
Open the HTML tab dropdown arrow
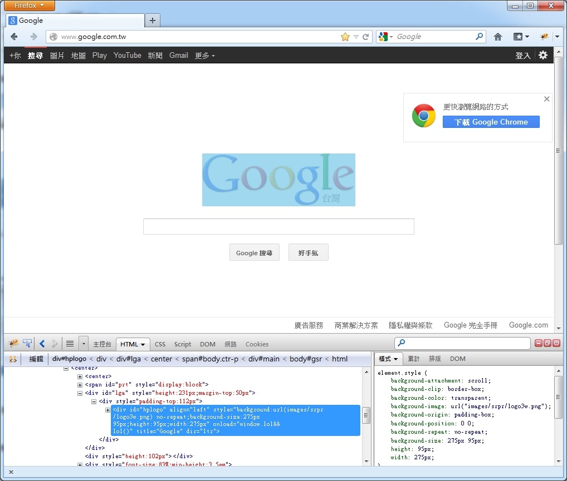coord(143,345)
